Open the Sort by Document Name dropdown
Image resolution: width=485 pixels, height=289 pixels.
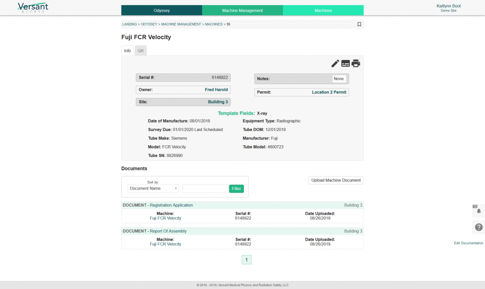click(153, 188)
